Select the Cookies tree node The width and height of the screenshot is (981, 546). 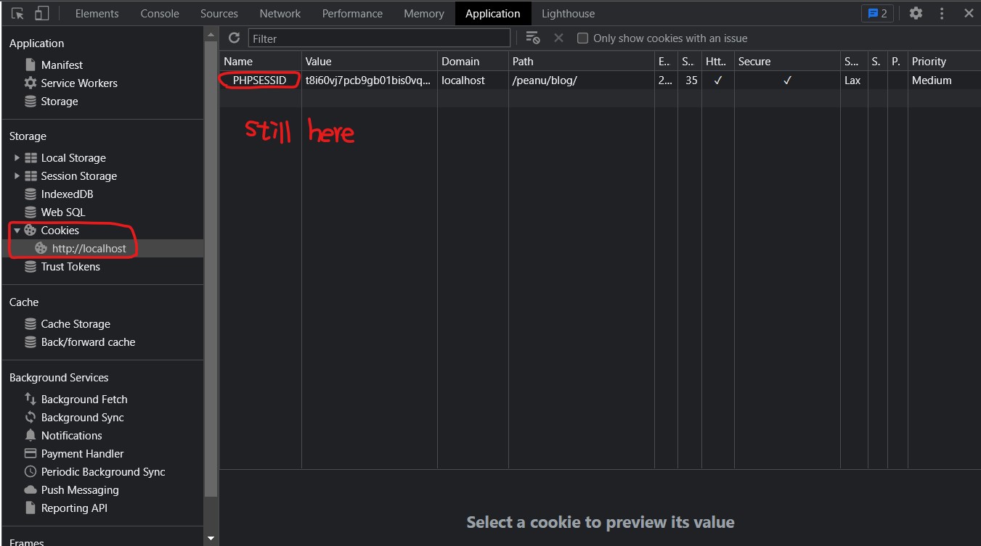click(x=60, y=230)
